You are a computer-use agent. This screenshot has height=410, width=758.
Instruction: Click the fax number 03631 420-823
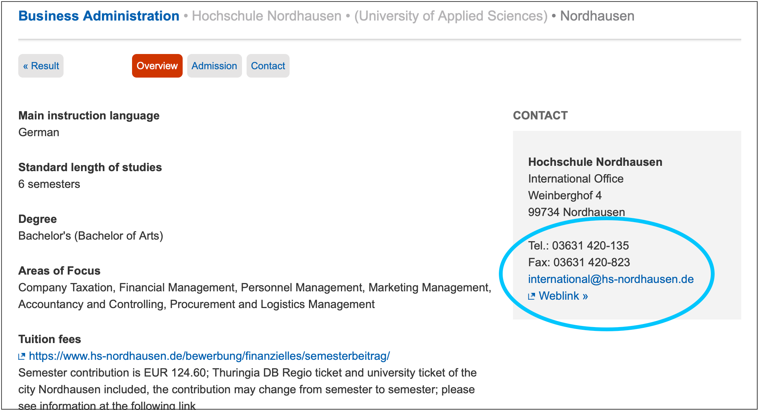[x=591, y=262]
